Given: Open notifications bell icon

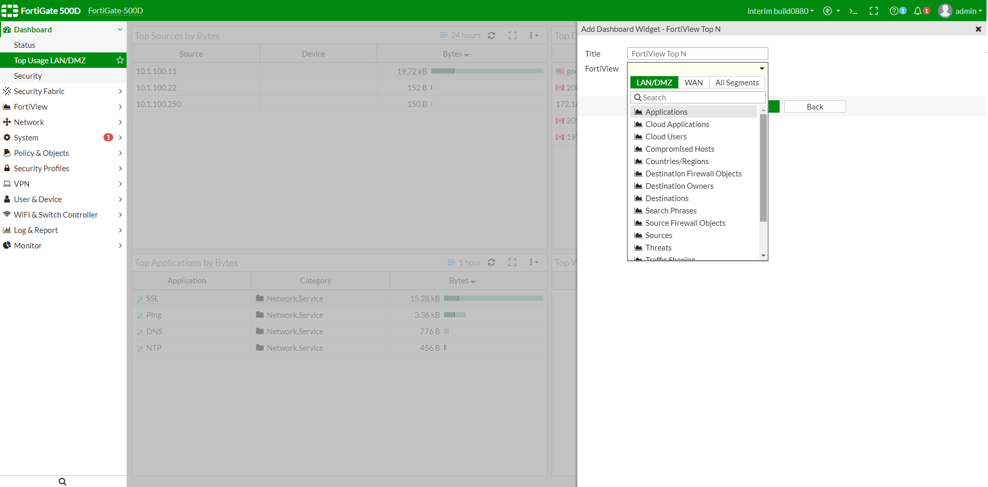Looking at the screenshot, I should click(918, 11).
